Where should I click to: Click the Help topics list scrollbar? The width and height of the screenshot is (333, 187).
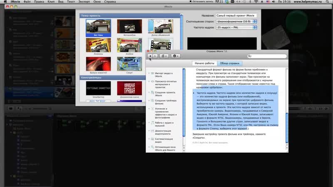coord(184,102)
